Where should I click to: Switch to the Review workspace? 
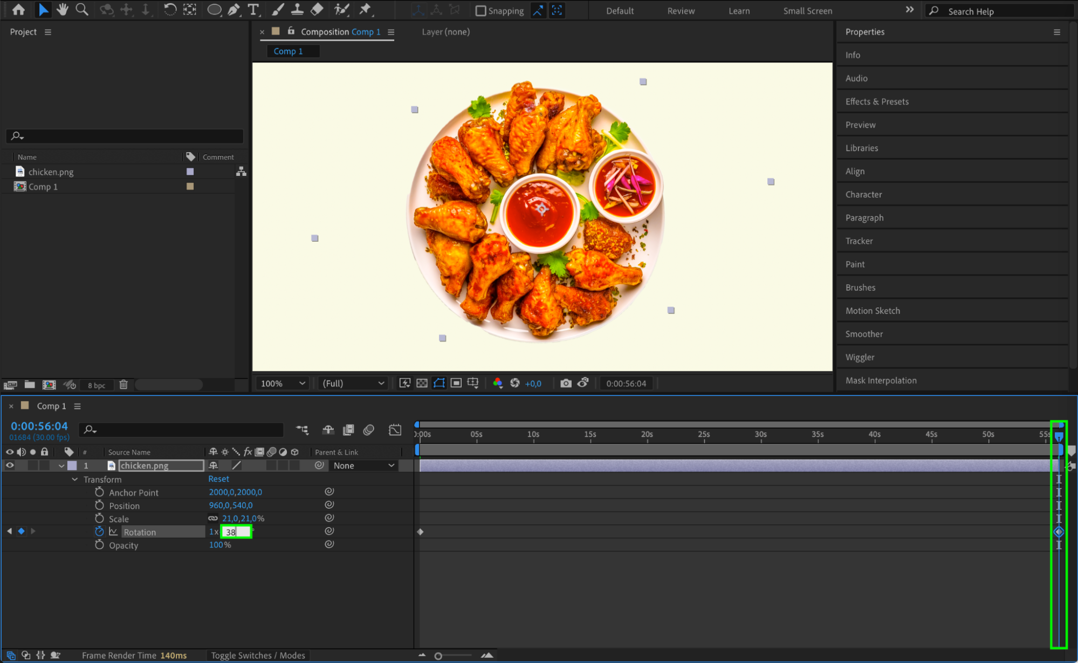681,11
